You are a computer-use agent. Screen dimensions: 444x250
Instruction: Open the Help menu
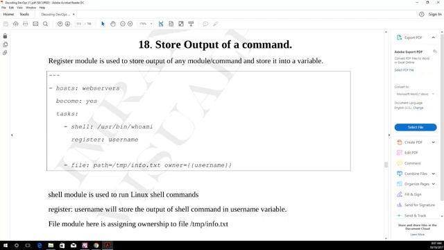click(x=42, y=8)
